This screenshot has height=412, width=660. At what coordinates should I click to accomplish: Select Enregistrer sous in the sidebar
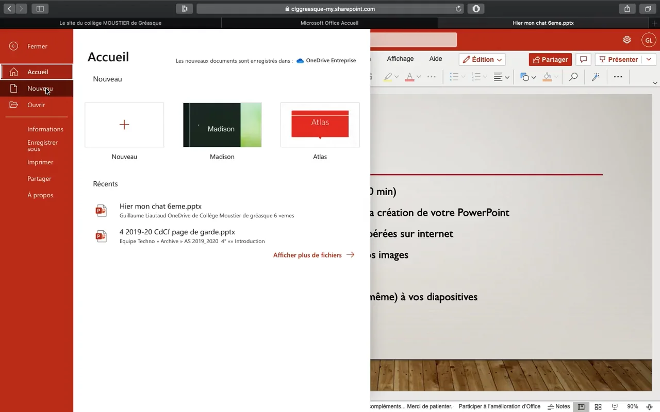coord(42,146)
